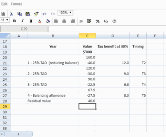Viewport: 166px width, 137px height.
Task: Select column F header
Action: [155, 36]
